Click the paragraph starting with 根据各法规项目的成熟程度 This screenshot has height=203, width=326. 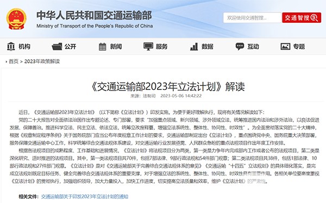[164, 166]
